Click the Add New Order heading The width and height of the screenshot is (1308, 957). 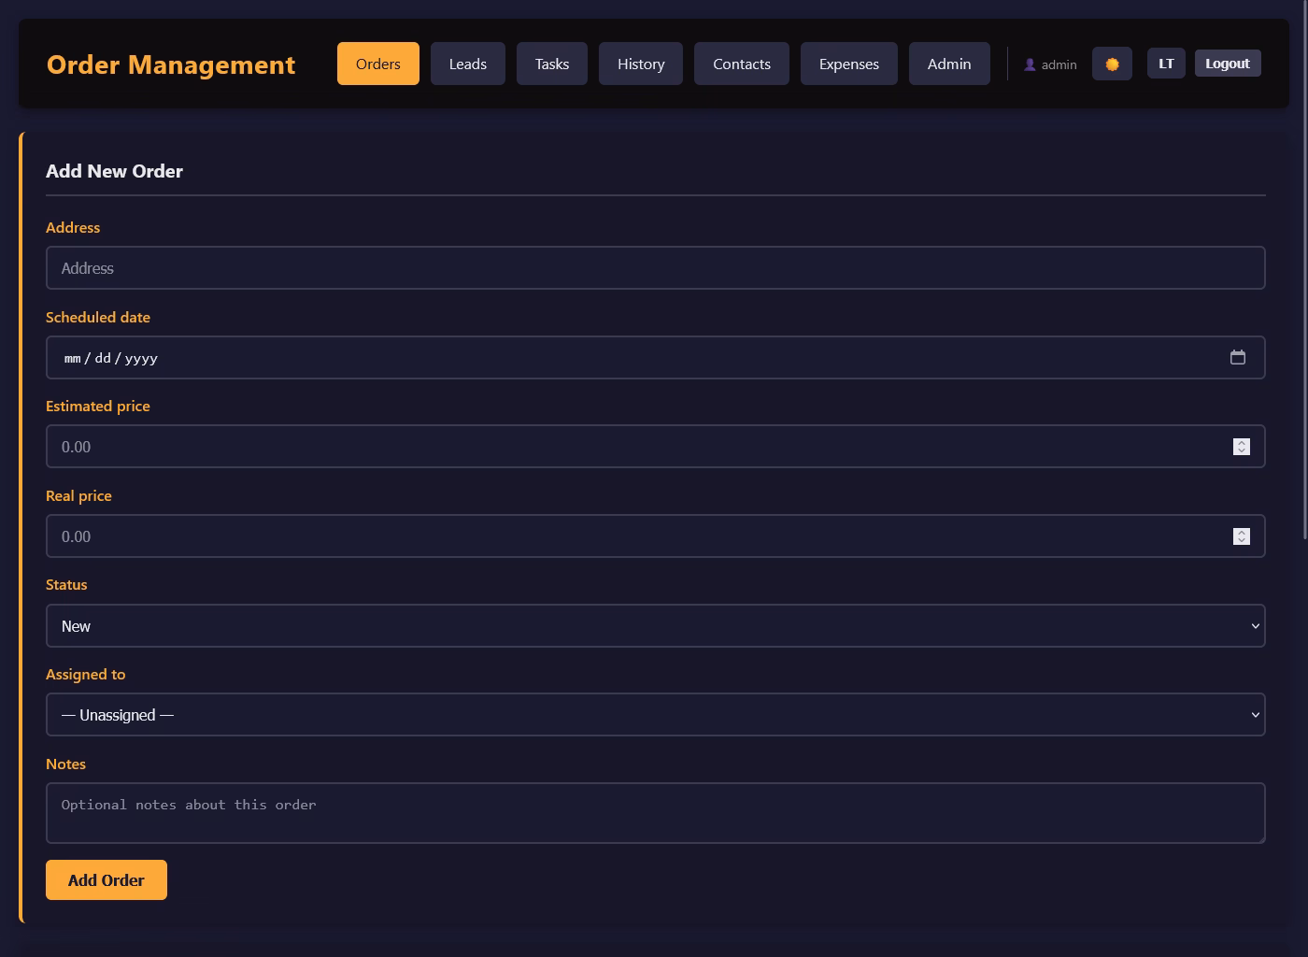tap(115, 171)
